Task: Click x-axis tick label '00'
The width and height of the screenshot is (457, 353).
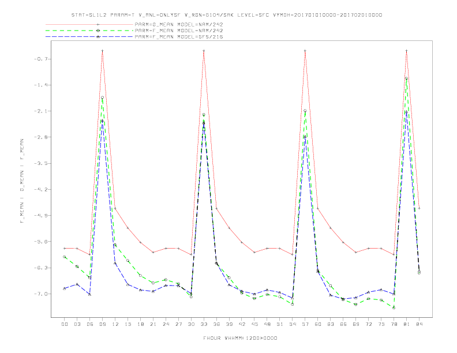Action: 65,324
